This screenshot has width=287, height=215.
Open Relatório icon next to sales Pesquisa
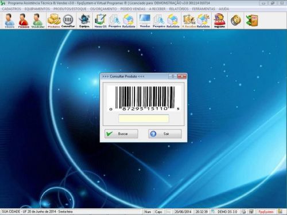(x=173, y=21)
